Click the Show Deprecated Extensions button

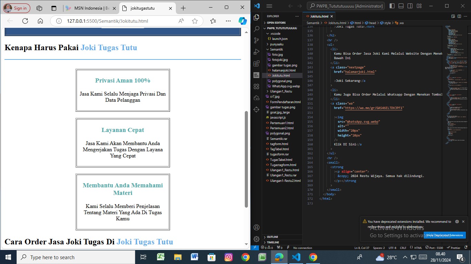444,235
